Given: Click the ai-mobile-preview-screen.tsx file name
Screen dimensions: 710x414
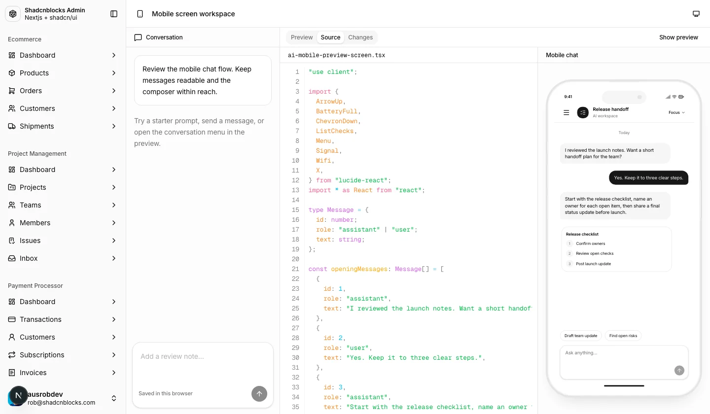Looking at the screenshot, I should (x=337, y=55).
